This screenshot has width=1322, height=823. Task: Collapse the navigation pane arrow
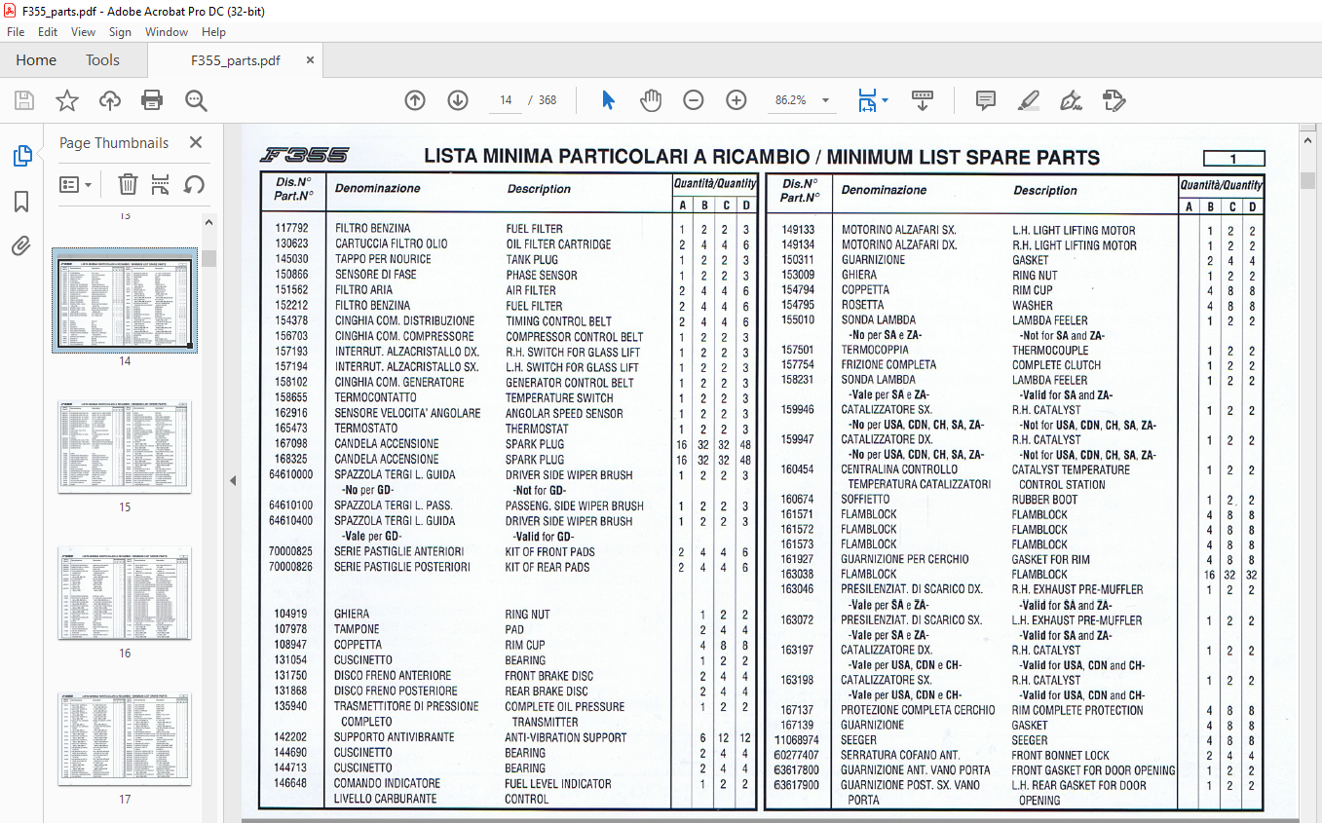pos(233,481)
